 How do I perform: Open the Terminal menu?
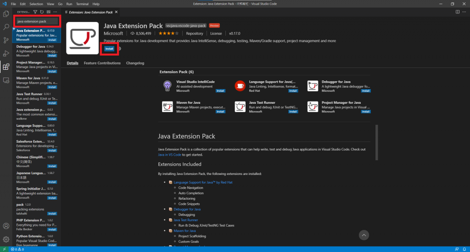(x=82, y=4)
